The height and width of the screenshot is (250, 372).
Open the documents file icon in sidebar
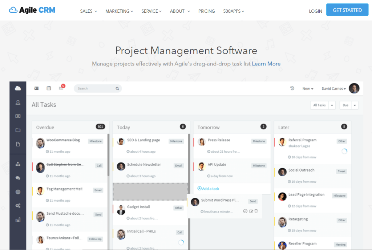[x=18, y=144]
